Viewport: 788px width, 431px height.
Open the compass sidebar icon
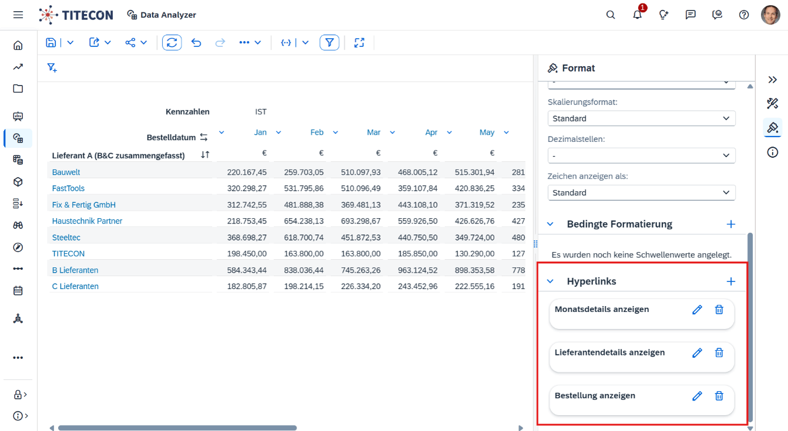point(18,247)
